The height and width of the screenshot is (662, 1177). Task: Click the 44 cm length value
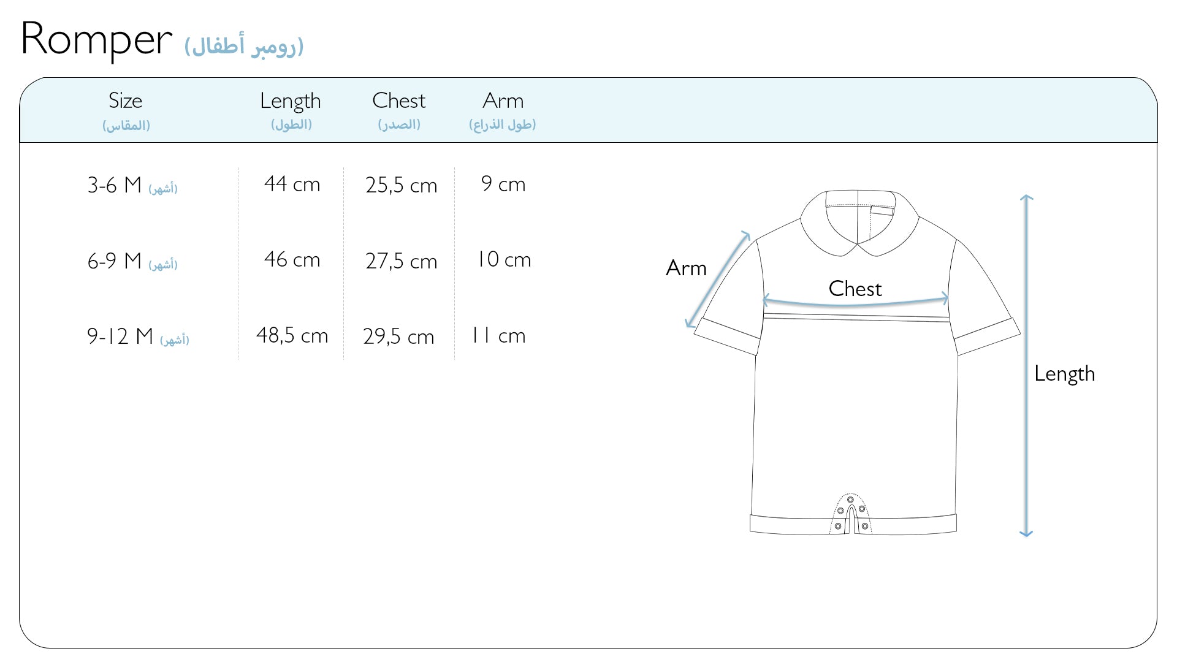click(292, 184)
